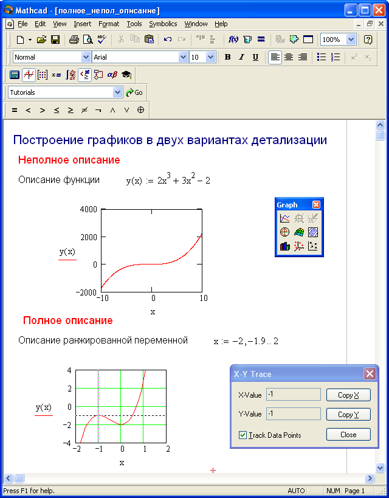Open the Calculus integral toolbar icon
This screenshot has height=498, width=389.
pyautogui.click(x=71, y=75)
